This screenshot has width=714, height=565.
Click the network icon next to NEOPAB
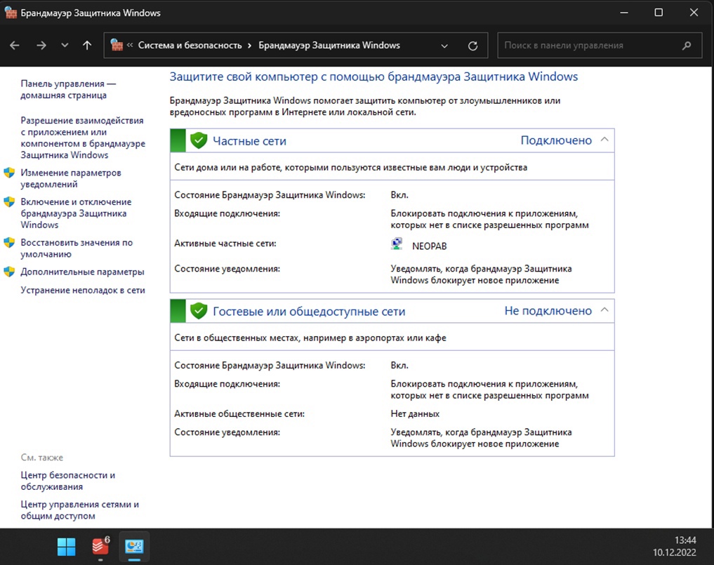pyautogui.click(x=397, y=244)
